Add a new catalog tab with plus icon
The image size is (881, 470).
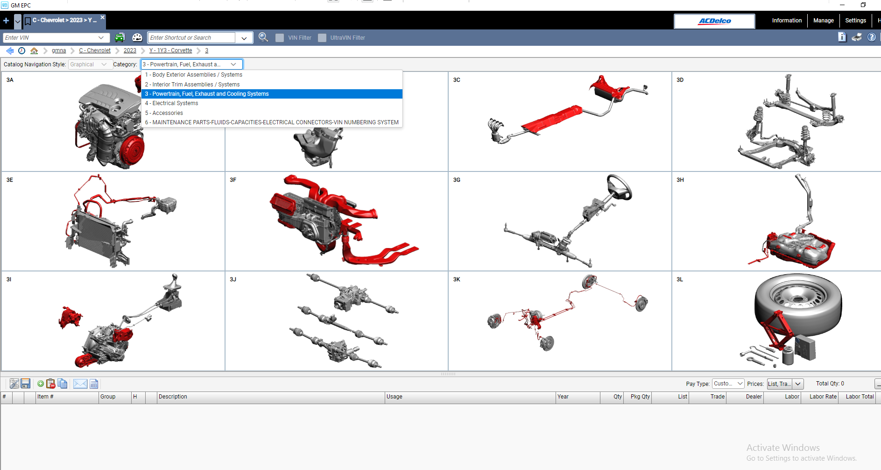(x=6, y=21)
